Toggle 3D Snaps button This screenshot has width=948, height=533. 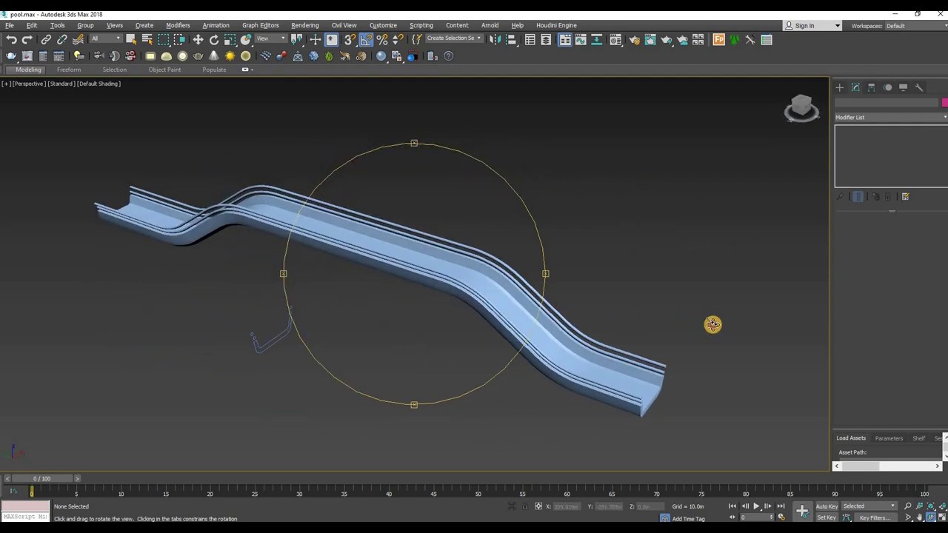pyautogui.click(x=350, y=40)
